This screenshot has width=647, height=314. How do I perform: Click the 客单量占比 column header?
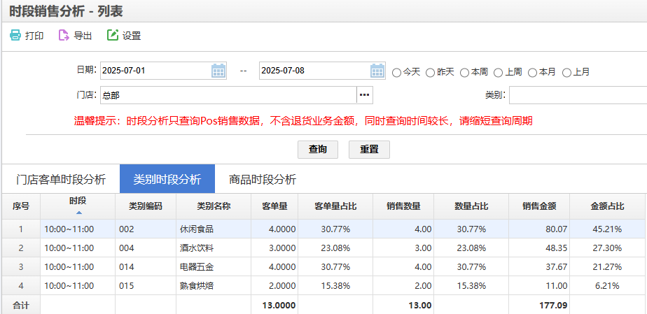click(x=335, y=206)
